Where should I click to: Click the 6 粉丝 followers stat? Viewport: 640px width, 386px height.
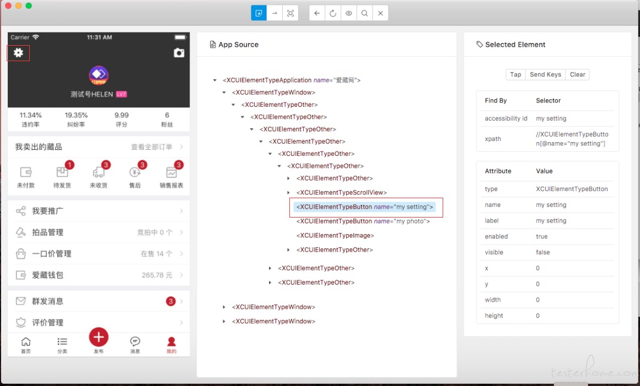[x=167, y=119]
